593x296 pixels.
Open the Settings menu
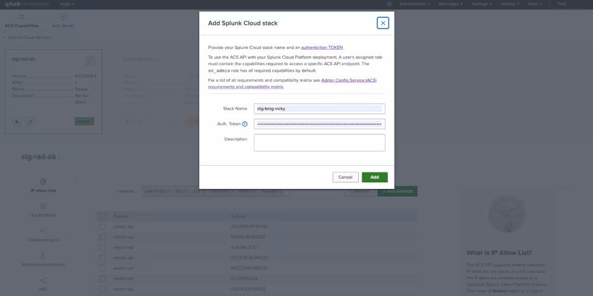482,4
